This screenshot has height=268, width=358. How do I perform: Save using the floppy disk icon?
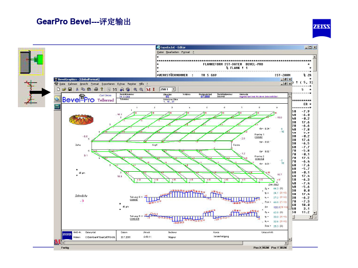70,89
